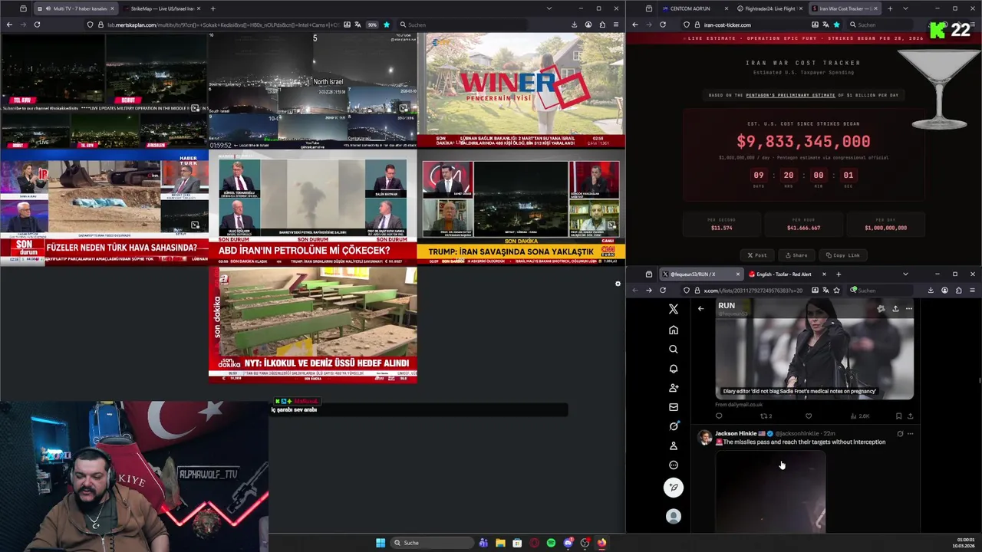Open new tab in cost tracker window
Image resolution: width=982 pixels, height=552 pixels.
(x=890, y=8)
